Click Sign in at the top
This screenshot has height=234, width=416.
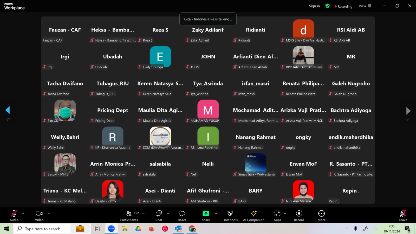click(x=314, y=6)
